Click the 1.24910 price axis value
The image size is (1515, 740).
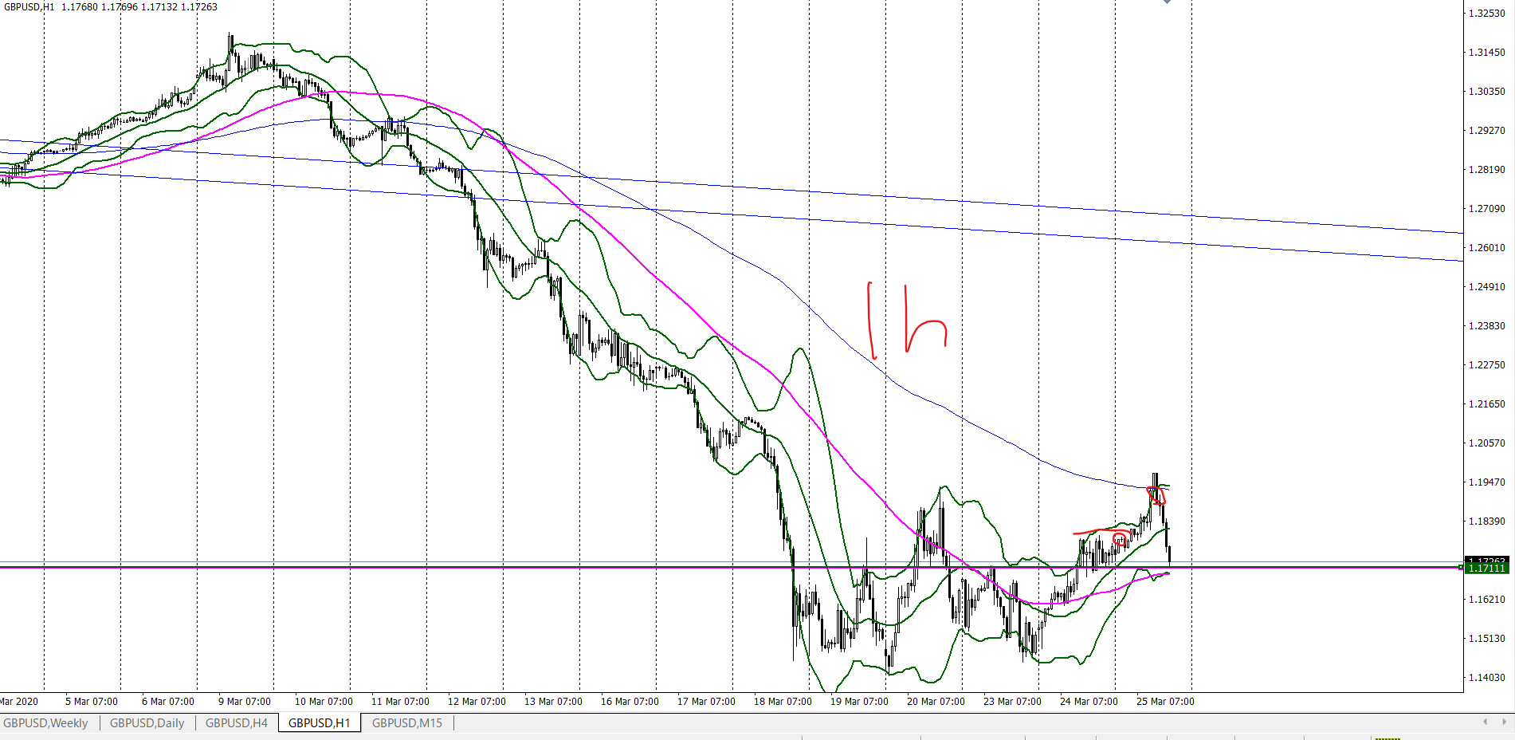(1487, 287)
